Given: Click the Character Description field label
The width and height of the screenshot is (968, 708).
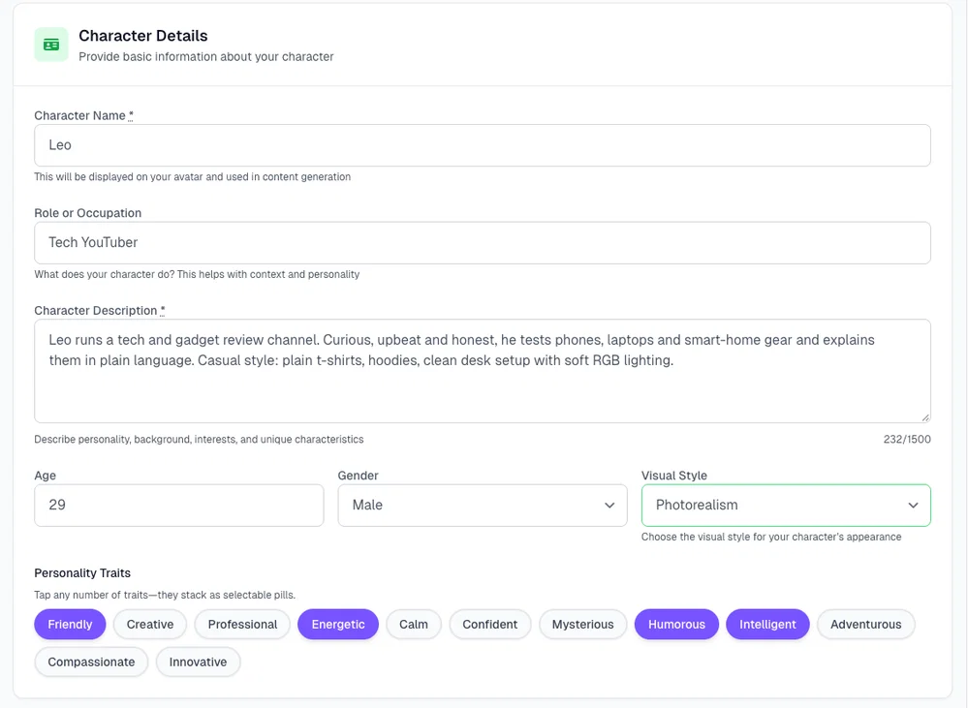Looking at the screenshot, I should (x=100, y=311).
